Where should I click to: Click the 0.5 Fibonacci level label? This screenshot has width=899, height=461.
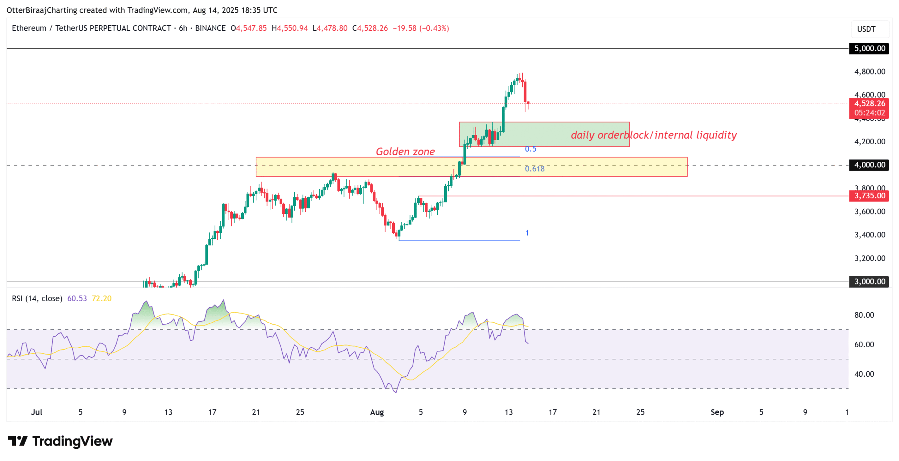coord(531,149)
